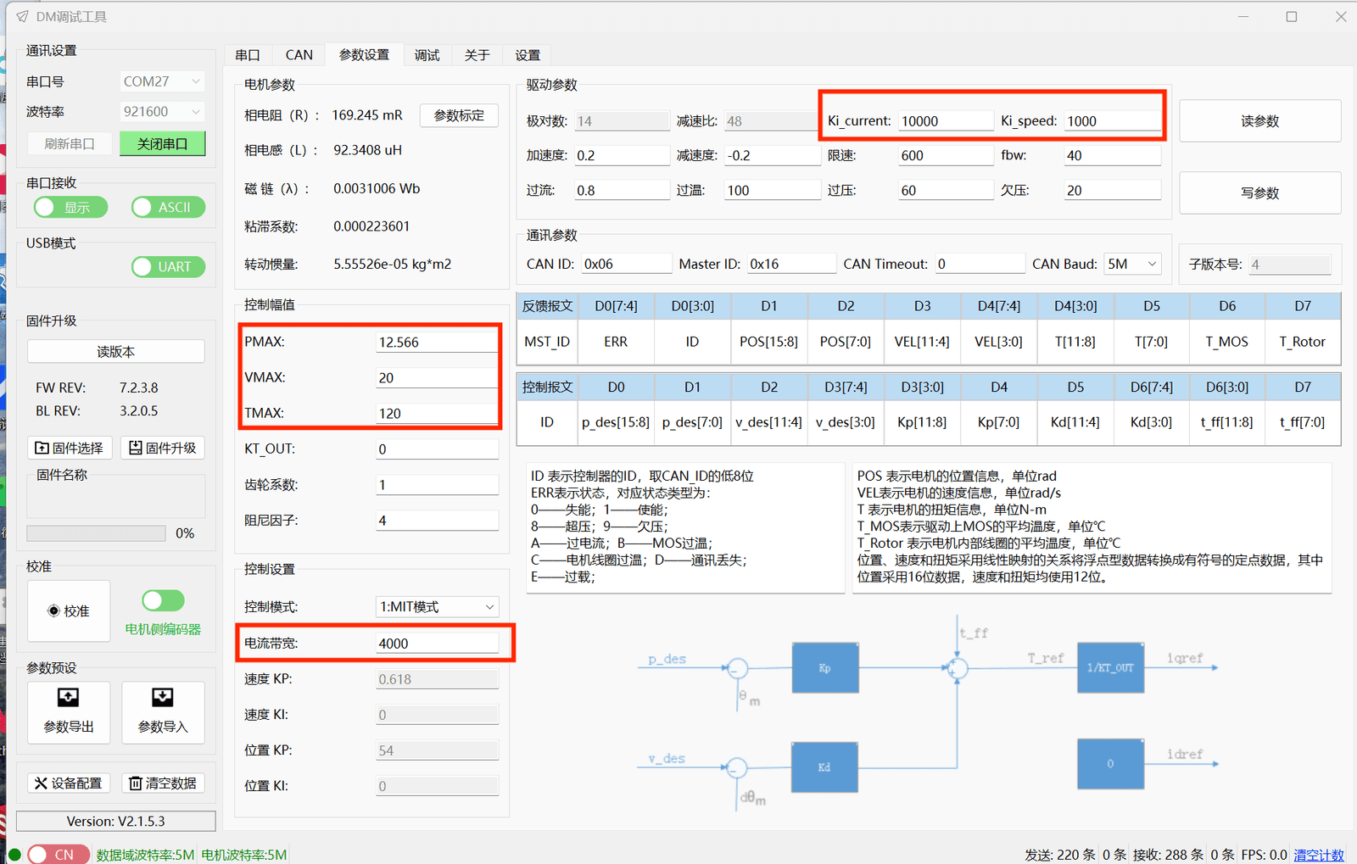Open the COM27 serial port dropdown

pos(162,81)
